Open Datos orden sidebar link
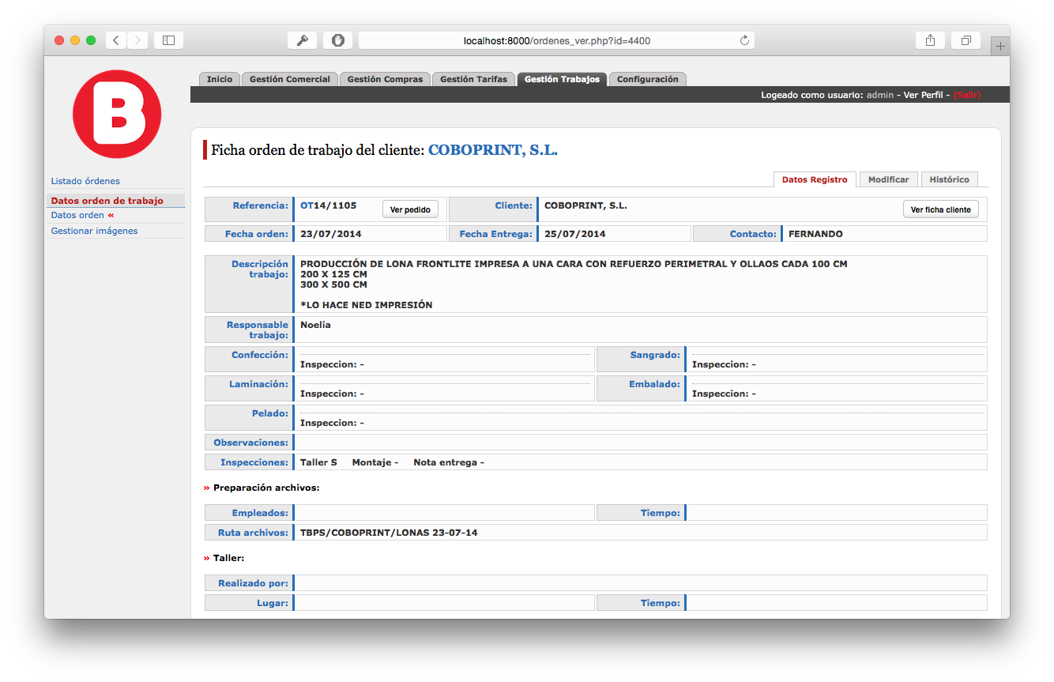Screen dimensions: 1054x682 pyautogui.click(x=77, y=215)
